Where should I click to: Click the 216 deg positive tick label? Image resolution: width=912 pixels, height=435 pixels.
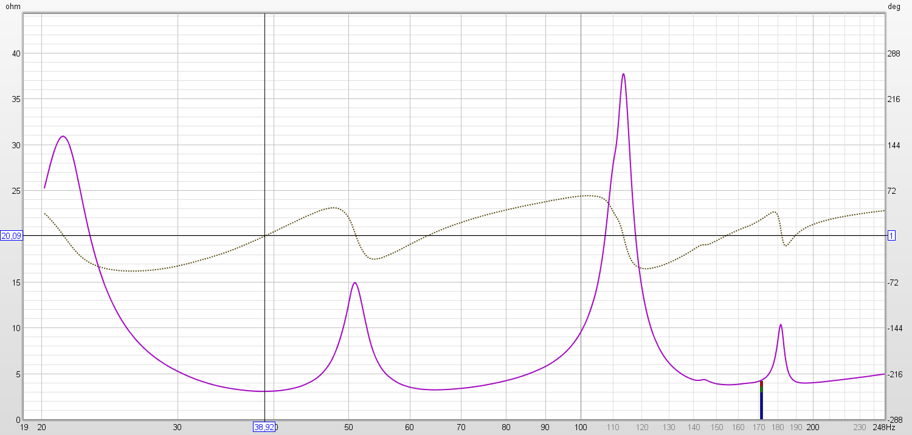click(894, 99)
